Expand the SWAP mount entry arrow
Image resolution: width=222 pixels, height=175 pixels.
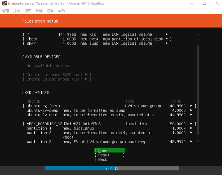pyautogui.click(x=167, y=43)
